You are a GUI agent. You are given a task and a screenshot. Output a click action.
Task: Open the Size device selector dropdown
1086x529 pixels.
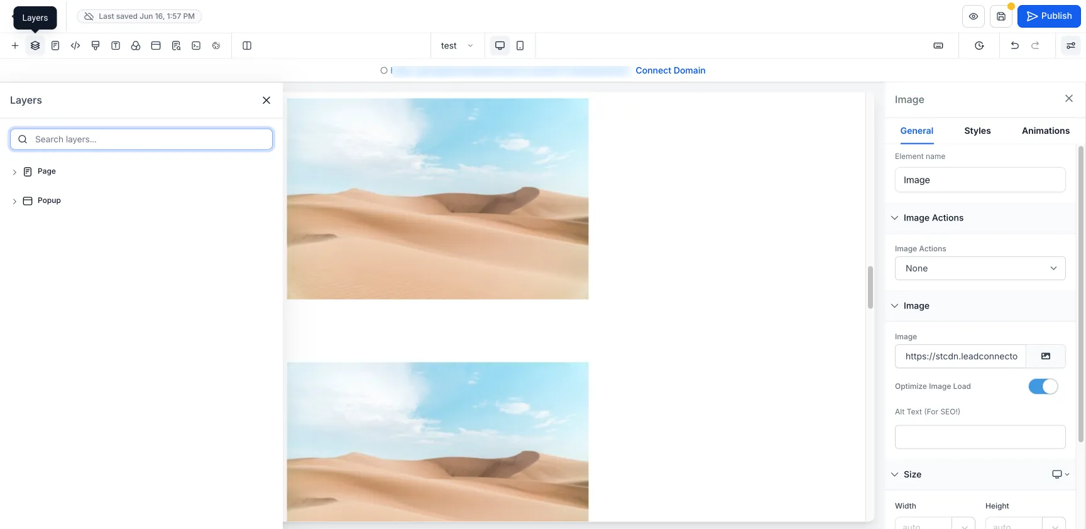pyautogui.click(x=1061, y=474)
